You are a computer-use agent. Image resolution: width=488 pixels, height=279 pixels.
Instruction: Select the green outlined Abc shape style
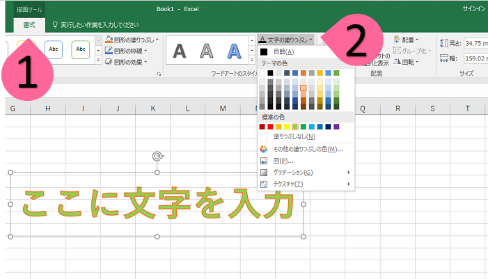pyautogui.click(x=81, y=50)
